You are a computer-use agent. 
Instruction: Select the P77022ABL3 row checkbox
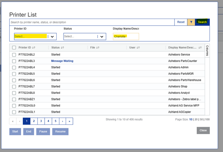click(14, 61)
